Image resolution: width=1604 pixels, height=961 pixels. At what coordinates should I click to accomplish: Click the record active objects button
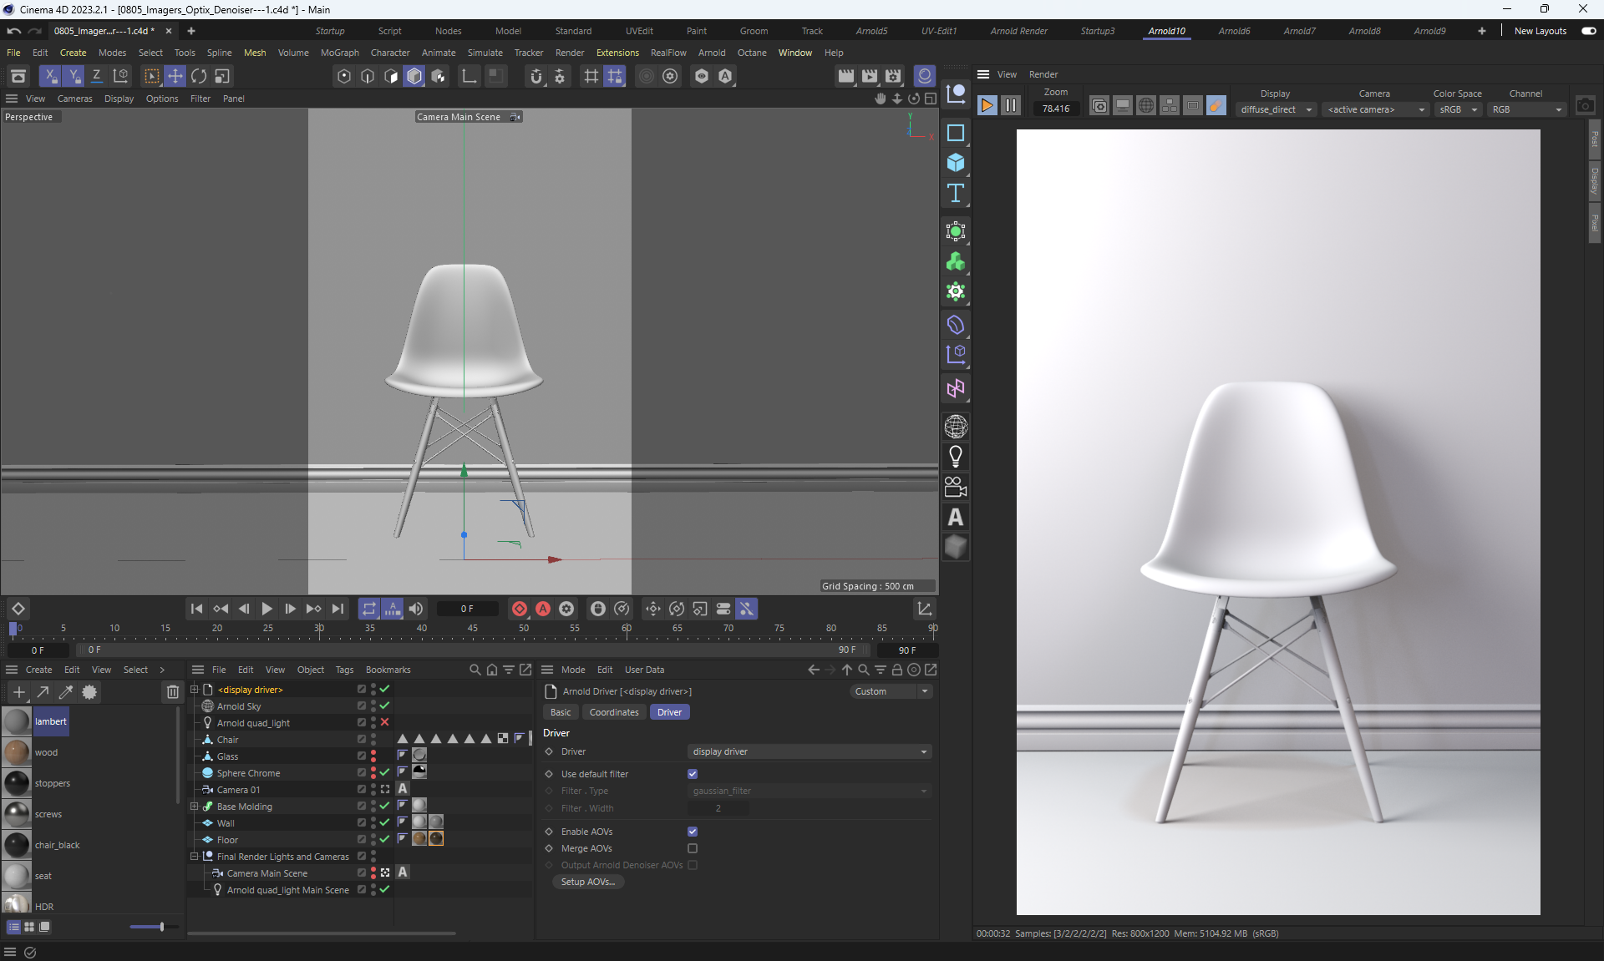[520, 609]
